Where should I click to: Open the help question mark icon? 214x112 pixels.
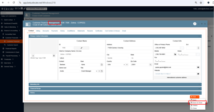click(195, 24)
